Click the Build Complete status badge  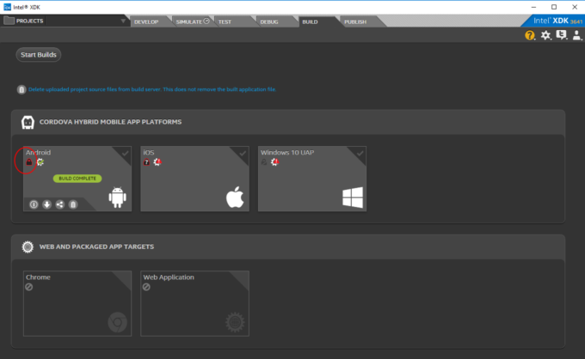77,179
